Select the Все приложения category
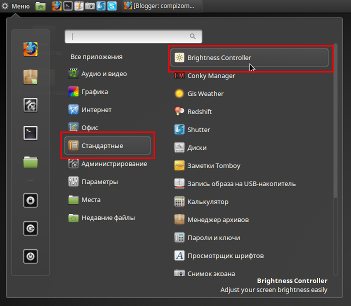 [x=96, y=56]
